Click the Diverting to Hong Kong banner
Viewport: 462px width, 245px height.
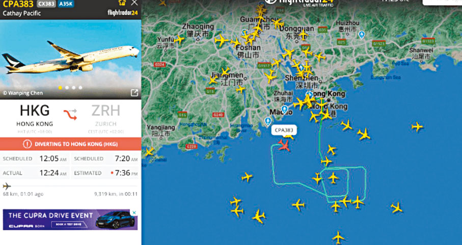tap(70, 144)
